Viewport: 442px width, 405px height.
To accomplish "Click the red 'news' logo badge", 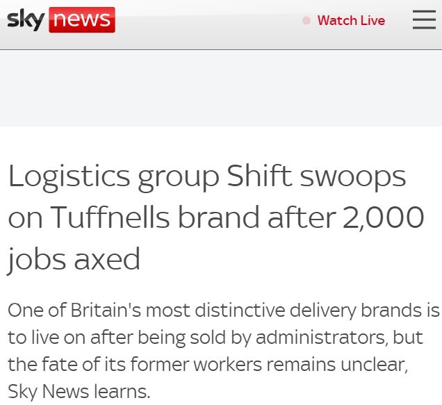I will 82,19.
